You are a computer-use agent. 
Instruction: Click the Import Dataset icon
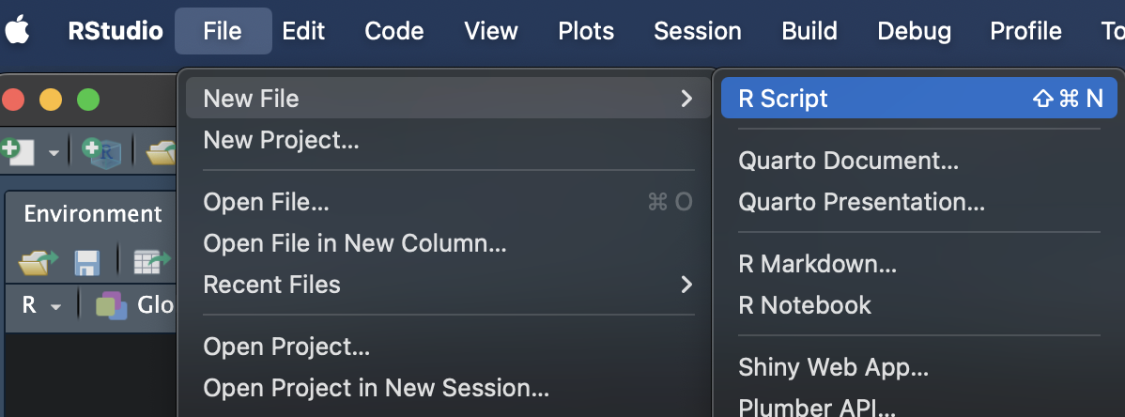click(150, 262)
